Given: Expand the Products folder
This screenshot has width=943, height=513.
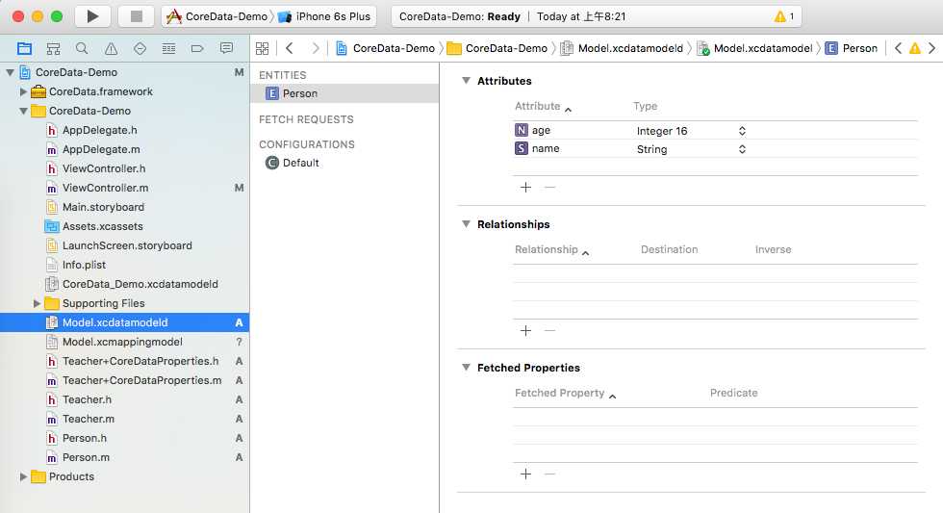Looking at the screenshot, I should coord(23,476).
